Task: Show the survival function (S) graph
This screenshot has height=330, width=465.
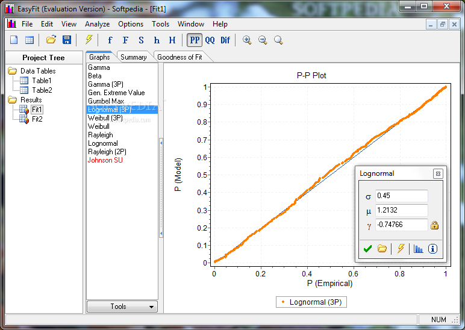Action: 141,40
